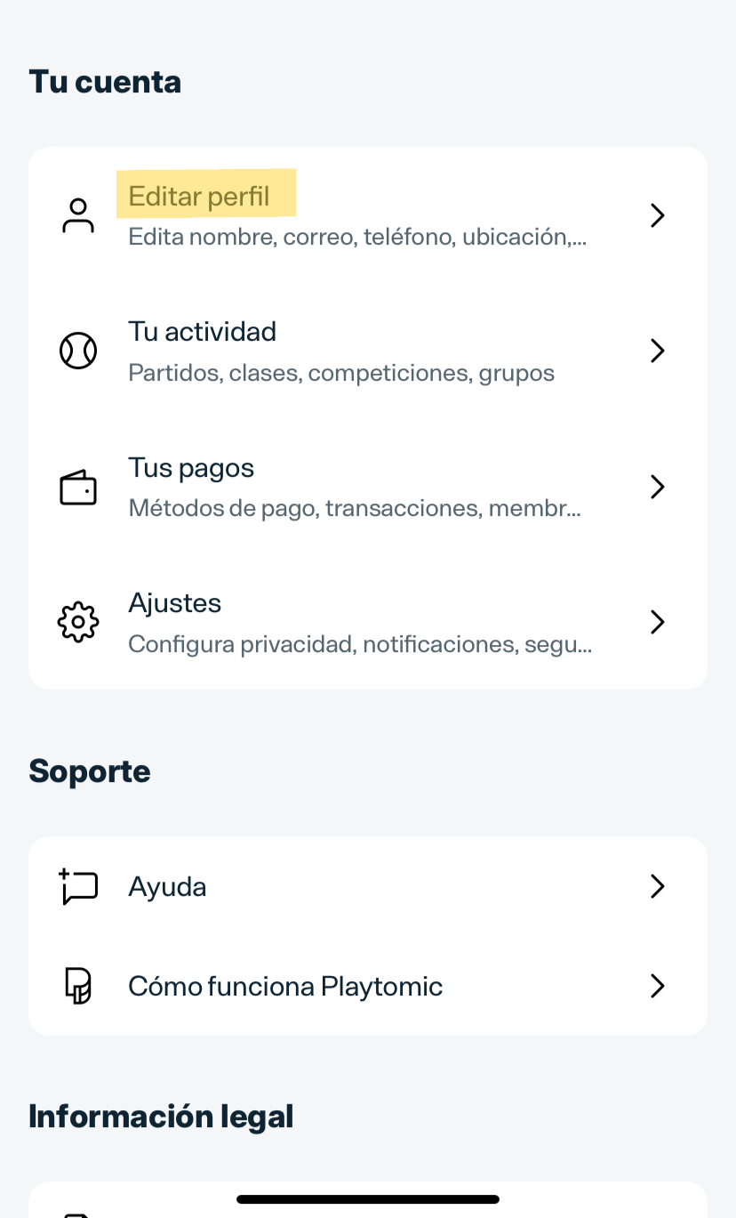Screen dimensions: 736x1218
Task: Tap the gear icon beside Ajustes
Action: click(78, 622)
